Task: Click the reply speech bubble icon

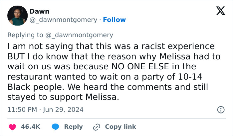Action: point(56,127)
